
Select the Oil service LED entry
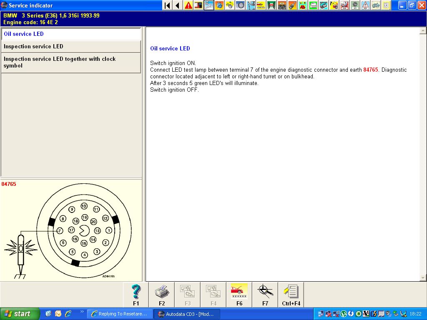tap(71, 34)
